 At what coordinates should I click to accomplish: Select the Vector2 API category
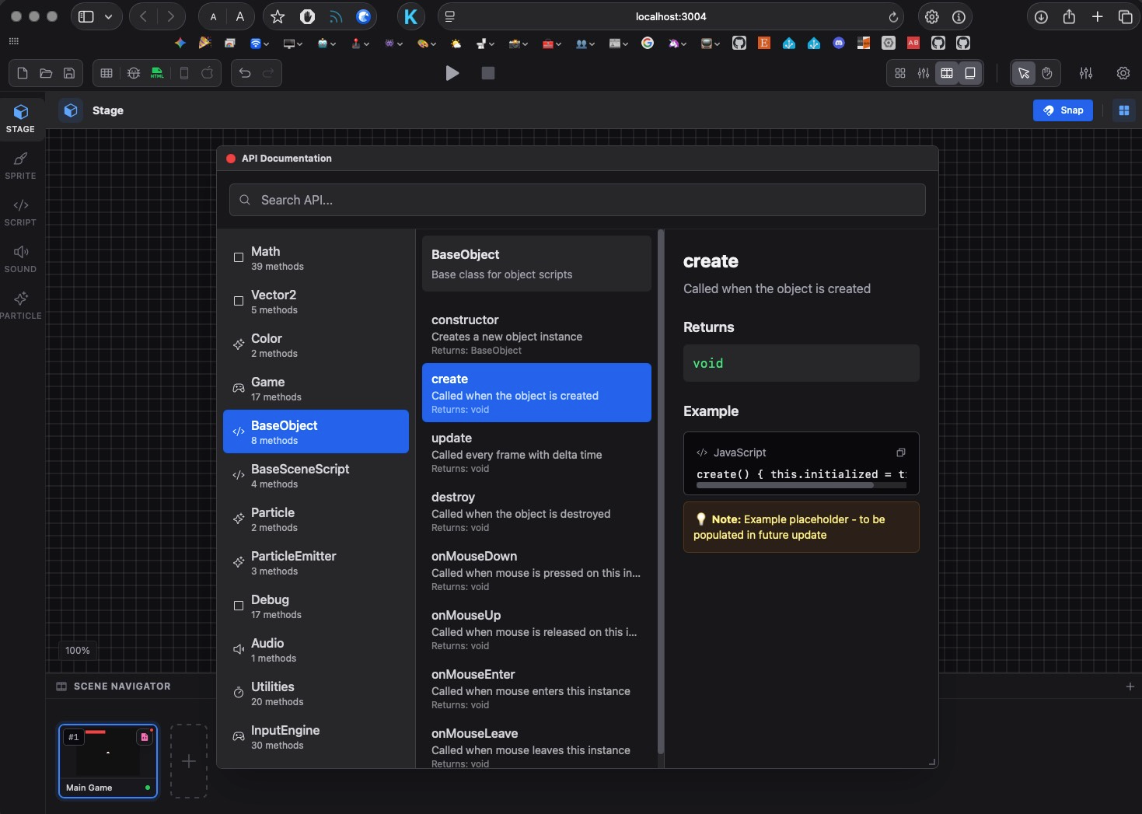tap(316, 301)
